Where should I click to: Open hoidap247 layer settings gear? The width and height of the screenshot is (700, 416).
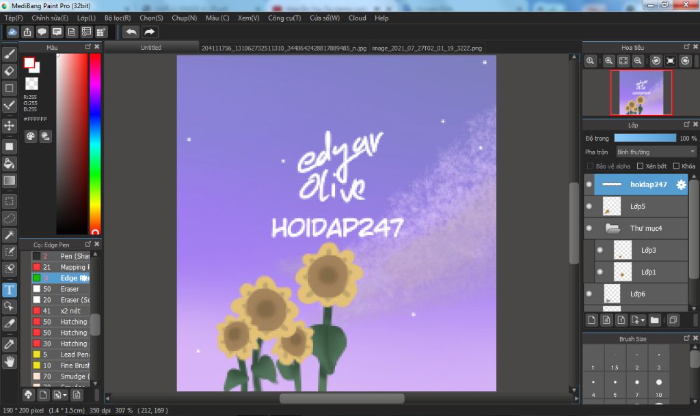click(x=681, y=184)
